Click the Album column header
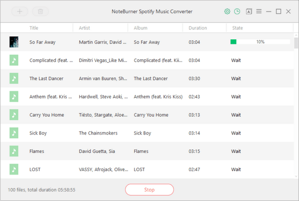 click(x=141, y=28)
